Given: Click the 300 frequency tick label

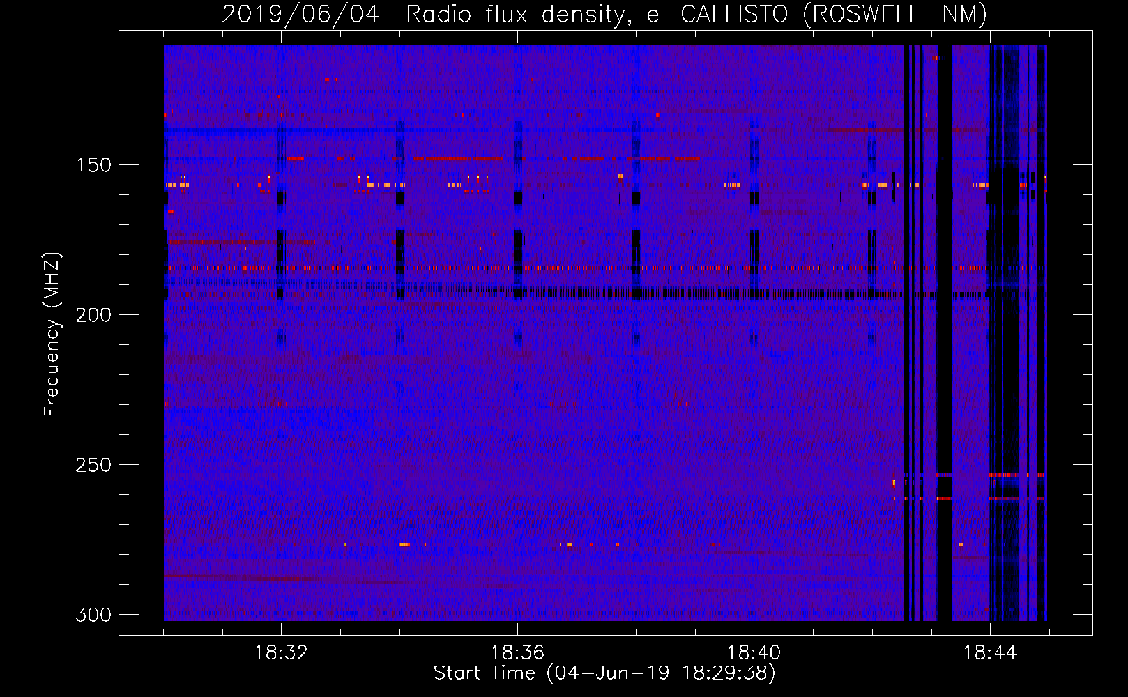Looking at the screenshot, I should click(x=93, y=615).
